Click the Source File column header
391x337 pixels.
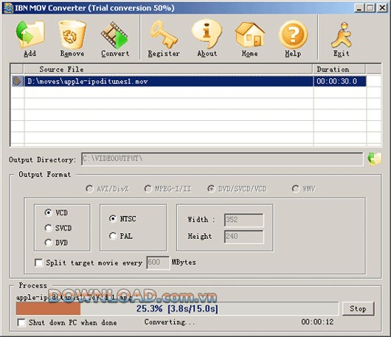click(x=168, y=69)
